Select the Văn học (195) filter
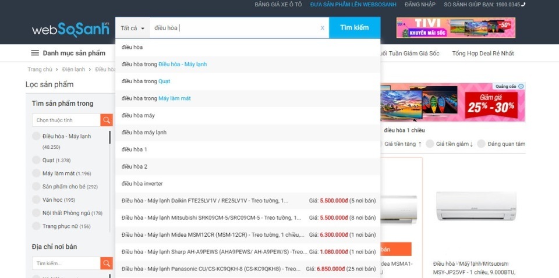Viewport: 559px width, 278px height. tap(36, 199)
